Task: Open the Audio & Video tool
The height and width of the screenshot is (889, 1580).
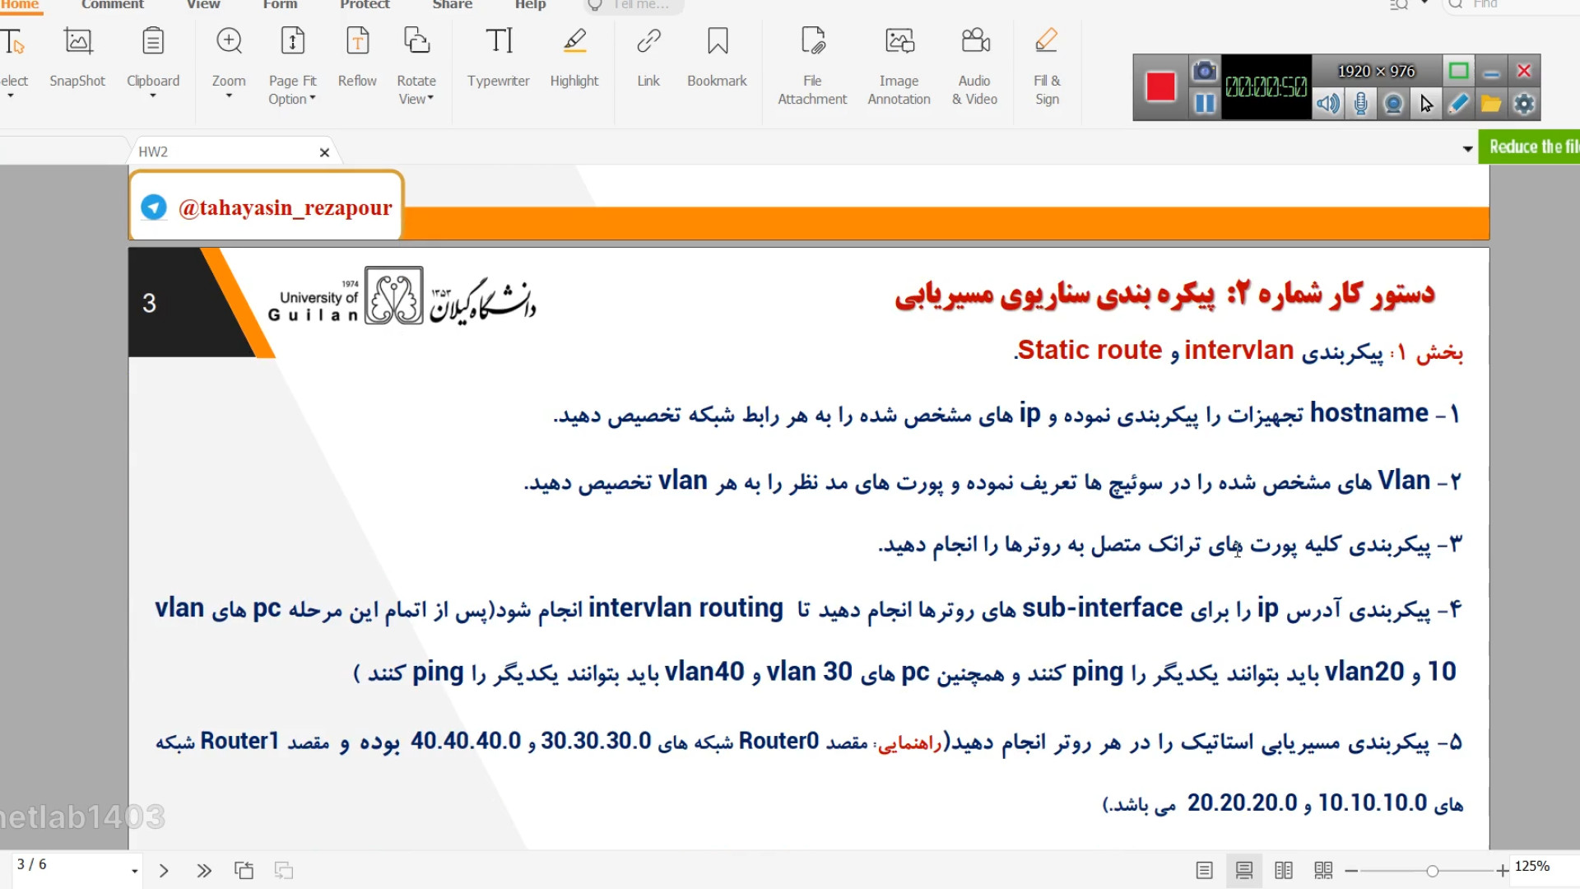Action: [x=975, y=66]
